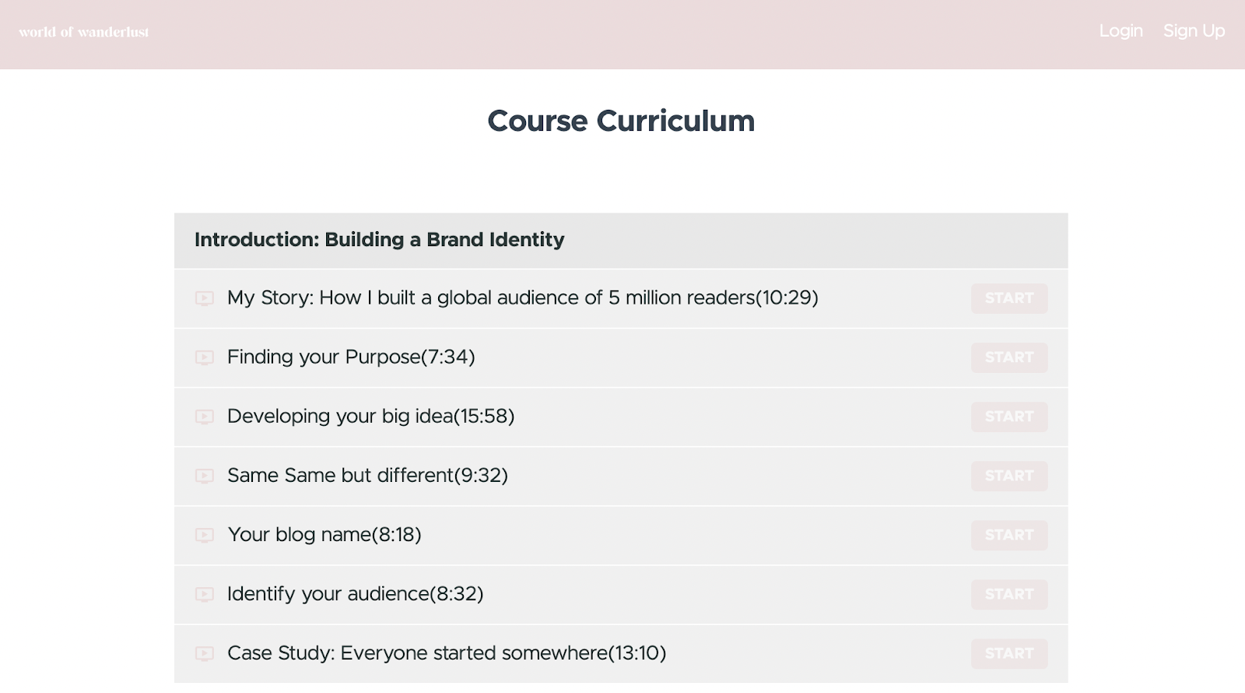Start the Developing your big idea lesson
This screenshot has height=693, width=1245.
(1008, 417)
